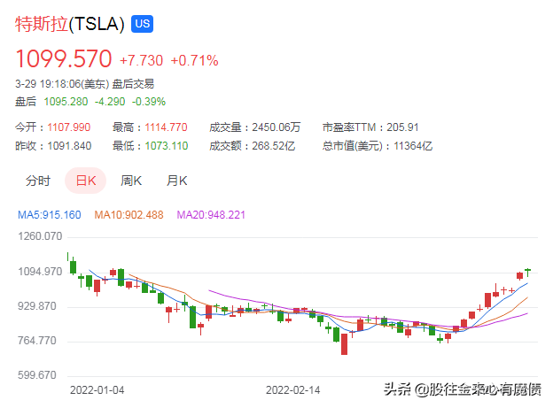This screenshot has height=408, width=553.
Task: Click the 特斯拉(TSLA) stock title
Action: [70, 24]
